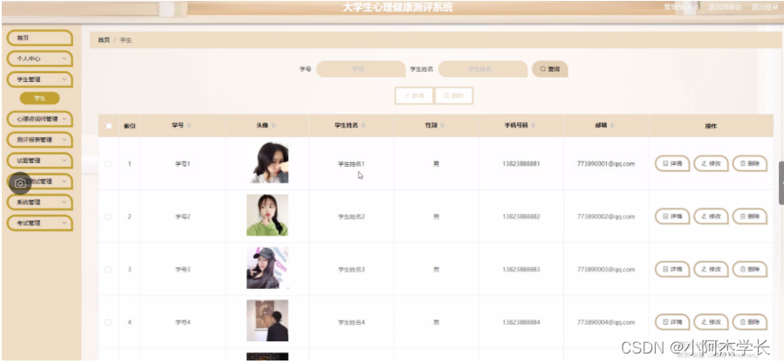Check the checkbox for row 1
Viewport: 784px width, 364px height.
coord(108,163)
